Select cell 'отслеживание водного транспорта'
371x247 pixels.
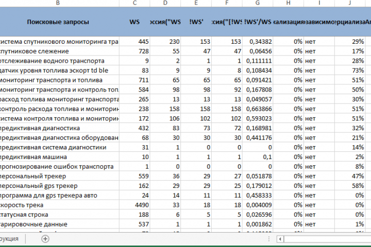(59, 61)
